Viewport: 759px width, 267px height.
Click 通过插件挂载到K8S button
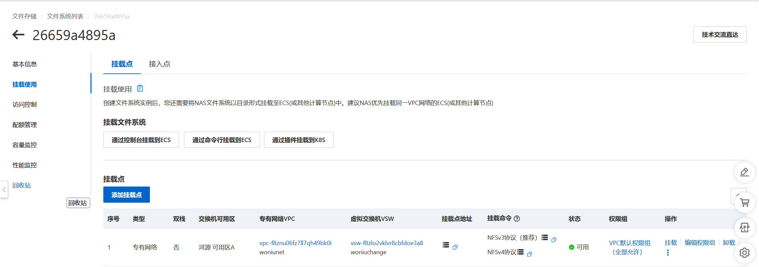[299, 140]
